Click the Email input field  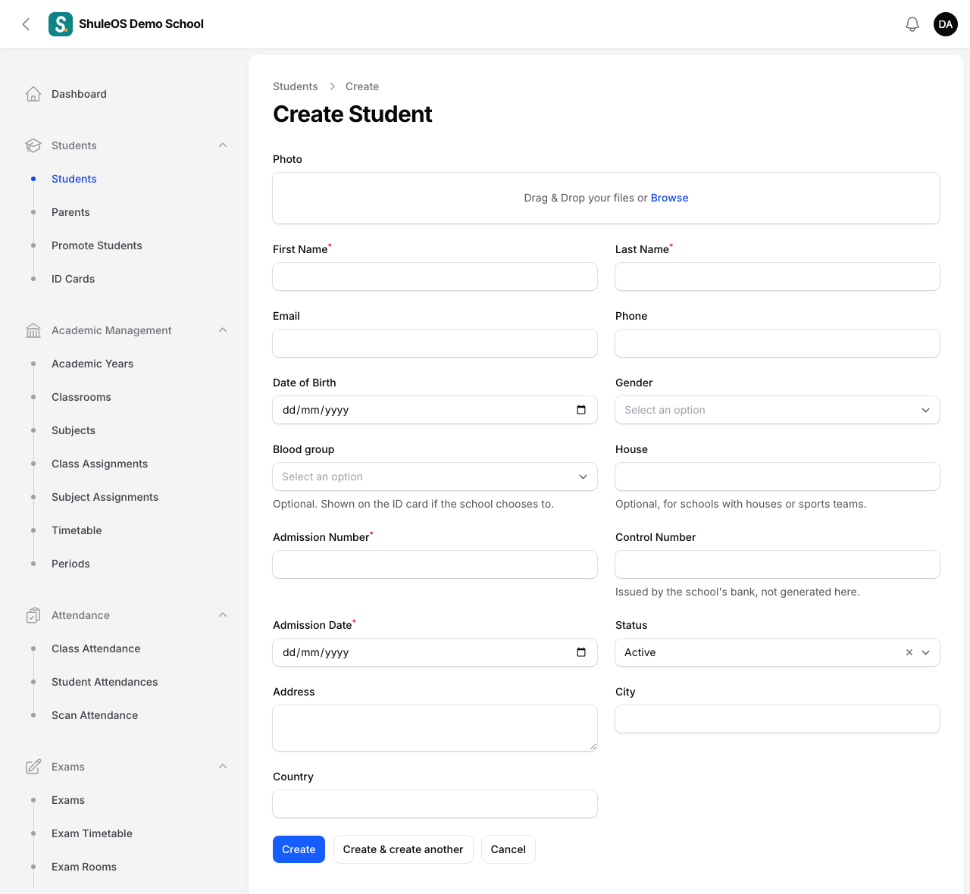[435, 343]
